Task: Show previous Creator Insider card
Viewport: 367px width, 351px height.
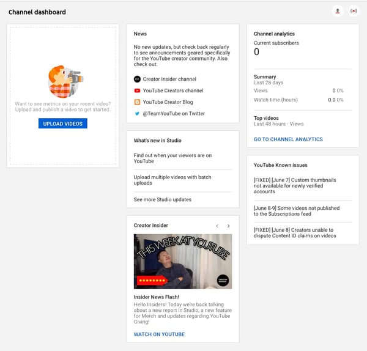Action: [x=217, y=226]
